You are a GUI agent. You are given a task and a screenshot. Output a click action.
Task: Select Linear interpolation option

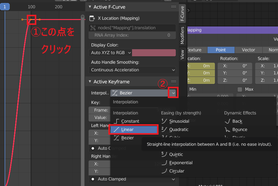coord(134,129)
